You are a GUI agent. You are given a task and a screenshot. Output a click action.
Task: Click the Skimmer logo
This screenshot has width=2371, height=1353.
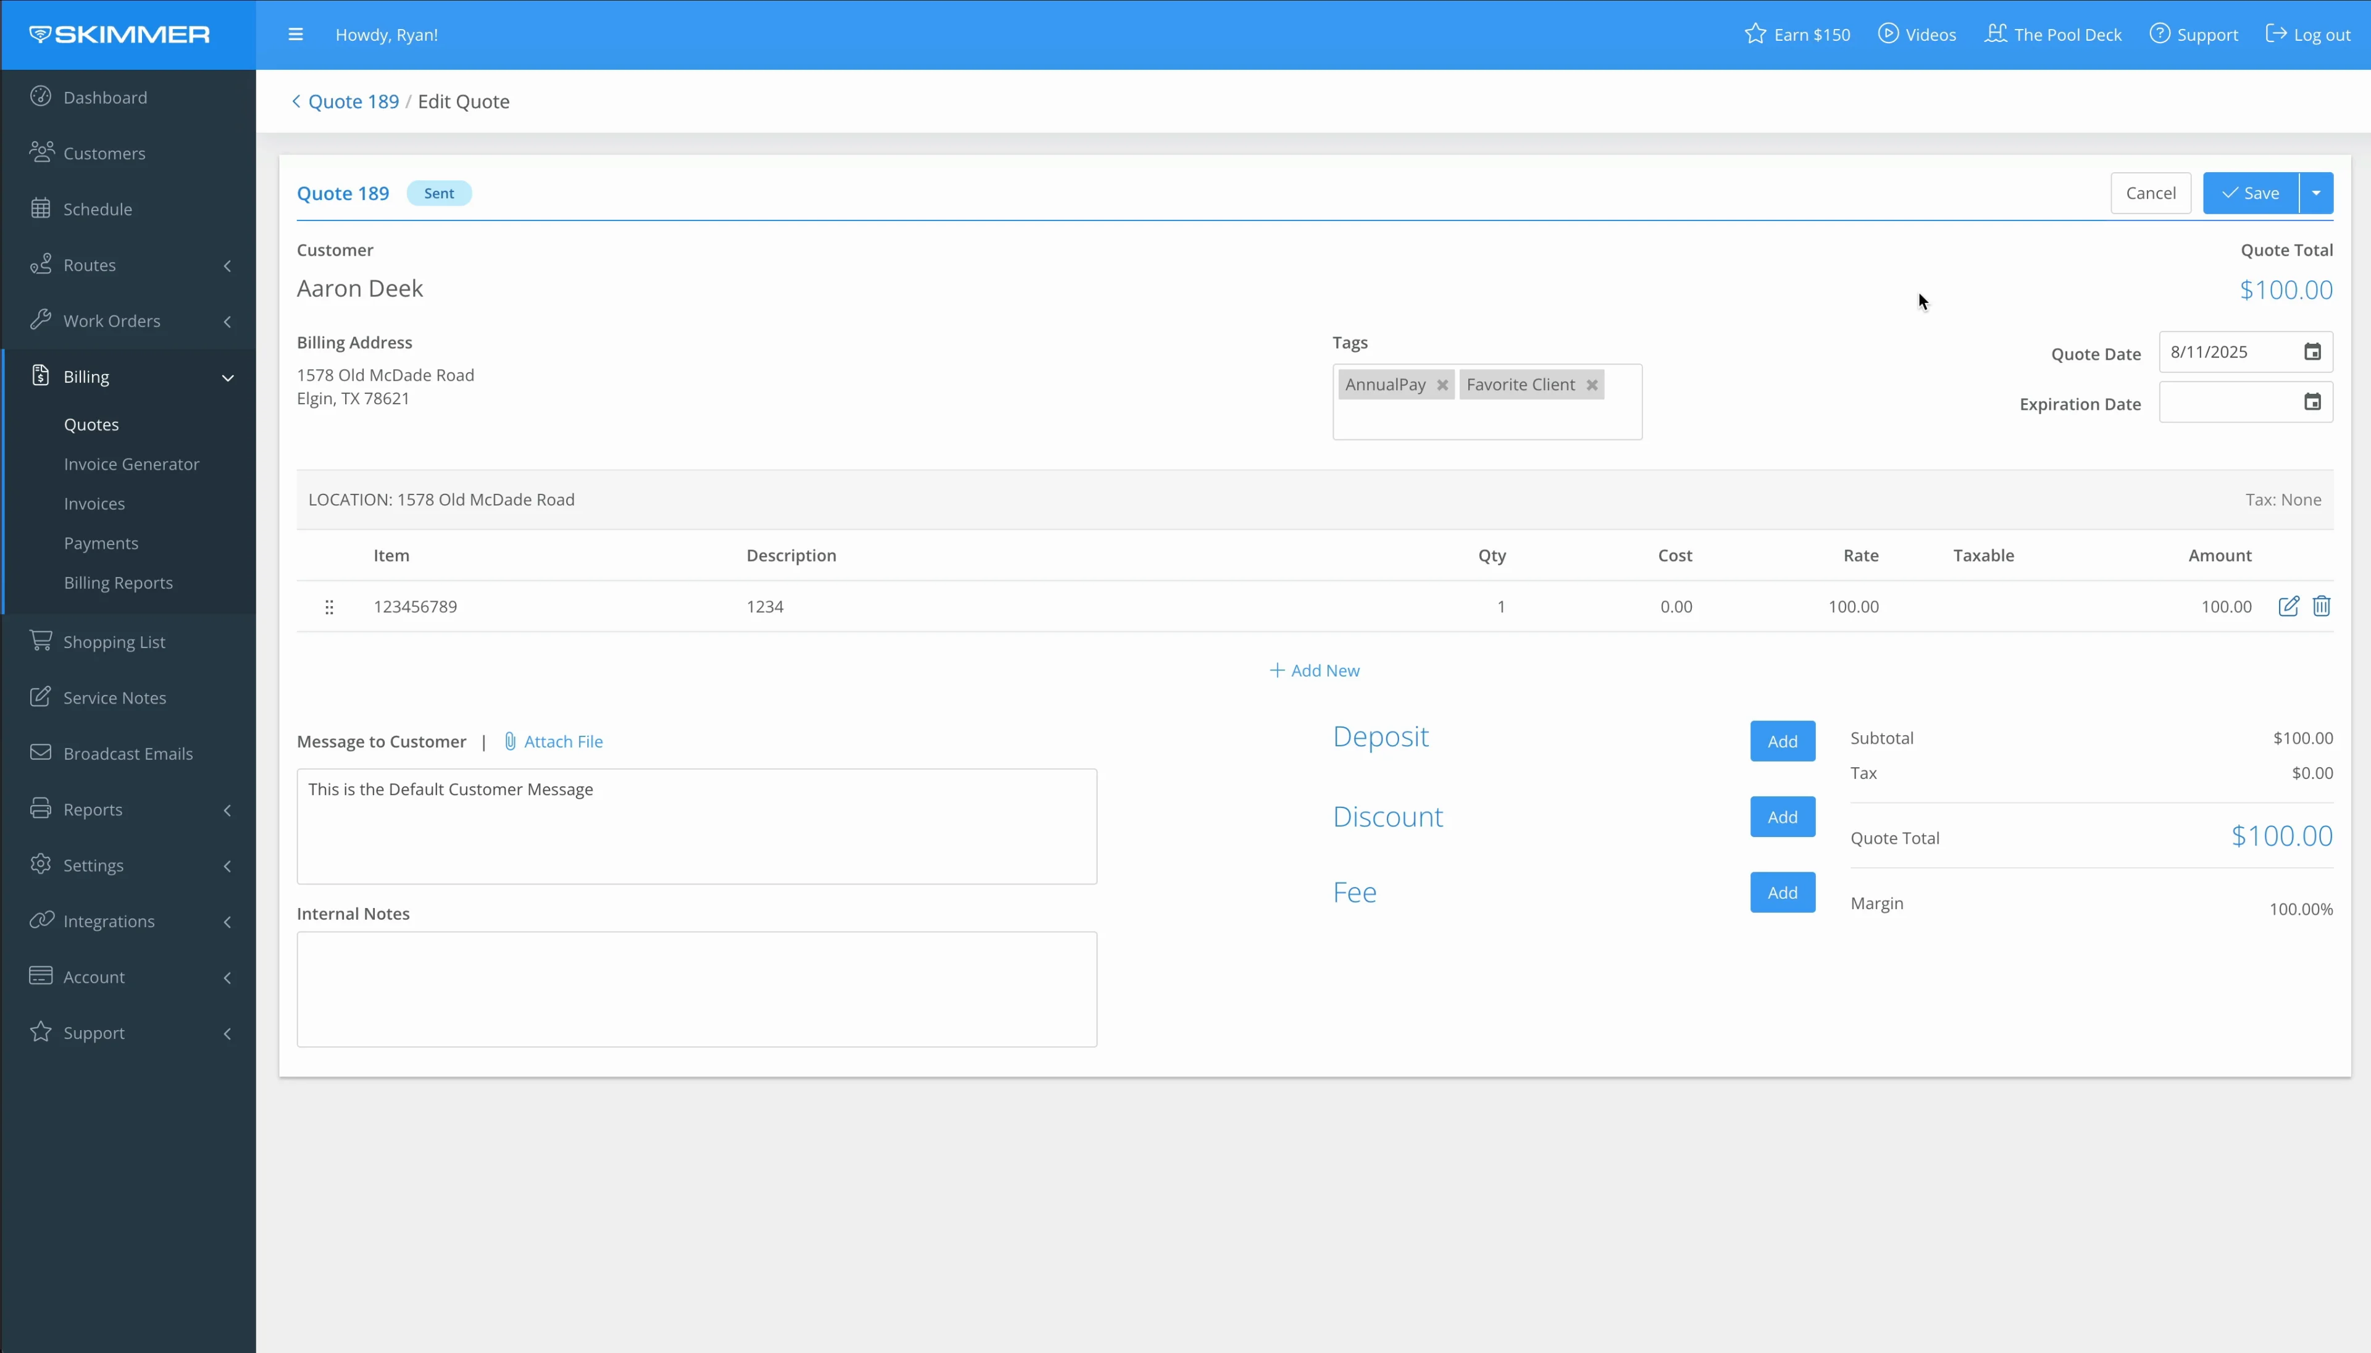[x=119, y=35]
